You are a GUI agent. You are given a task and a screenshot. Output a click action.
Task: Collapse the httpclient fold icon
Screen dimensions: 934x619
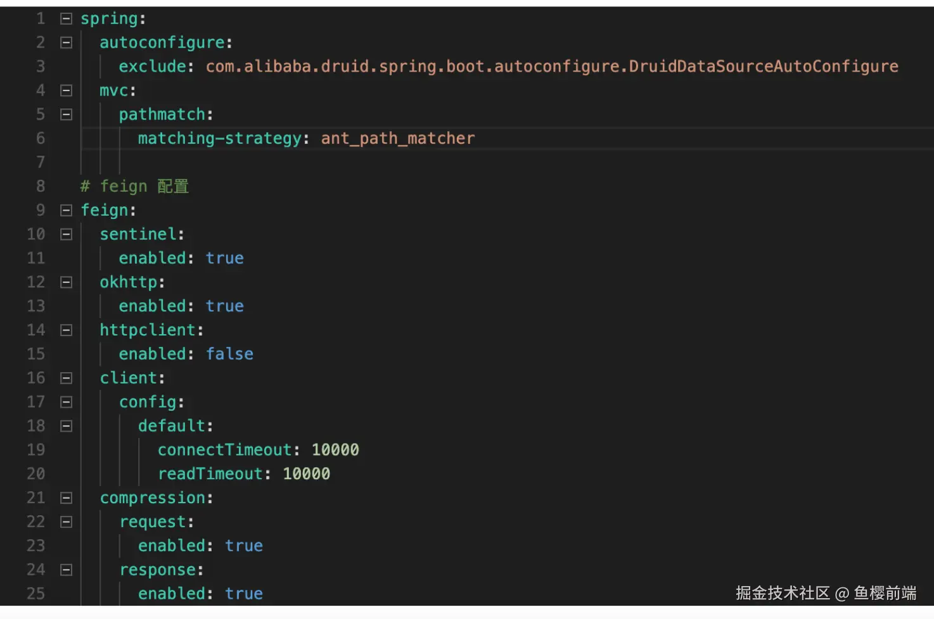tap(66, 330)
